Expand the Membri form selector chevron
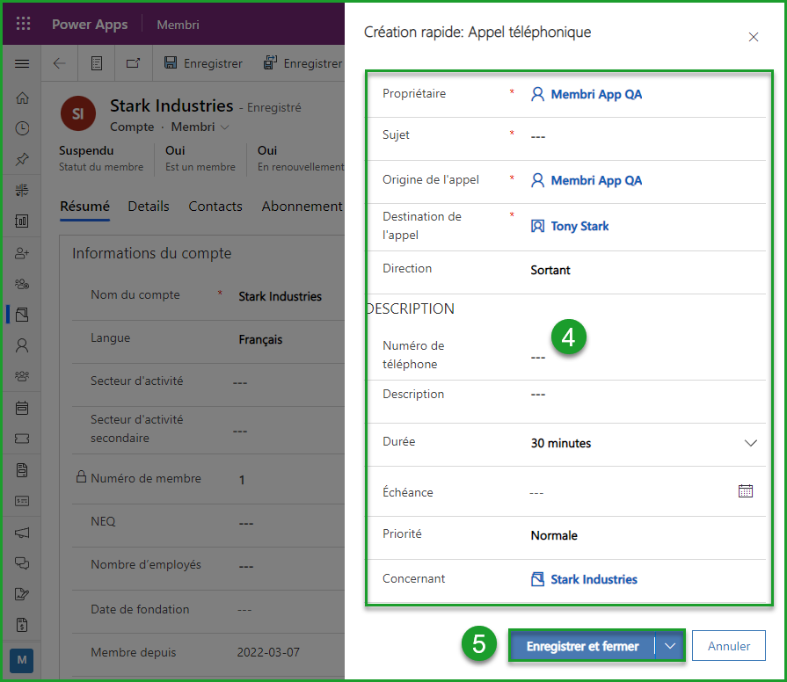Viewport: 787px width, 682px height. [x=225, y=127]
